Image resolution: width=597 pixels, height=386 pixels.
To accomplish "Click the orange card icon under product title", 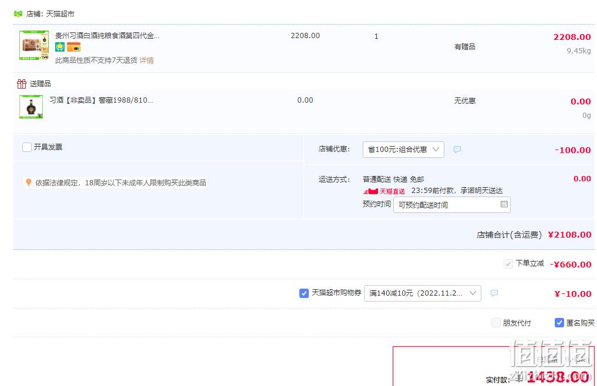I will [x=73, y=47].
